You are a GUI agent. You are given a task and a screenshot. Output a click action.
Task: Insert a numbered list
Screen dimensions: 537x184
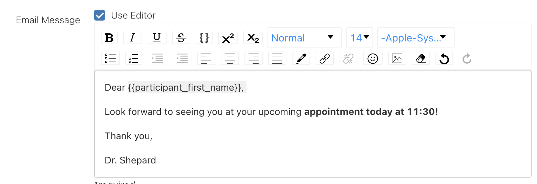(x=134, y=59)
